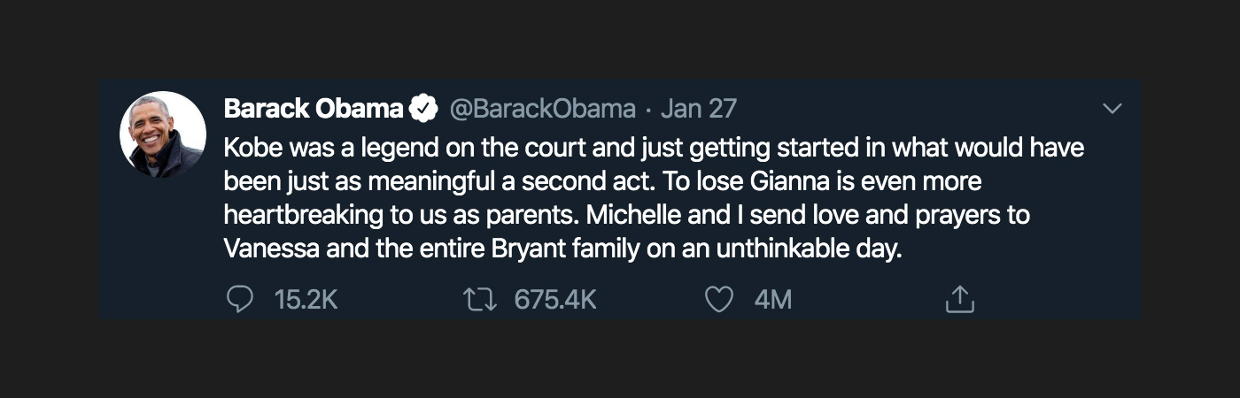
Task: Retweet the Barack Obama tweet
Action: [482, 300]
